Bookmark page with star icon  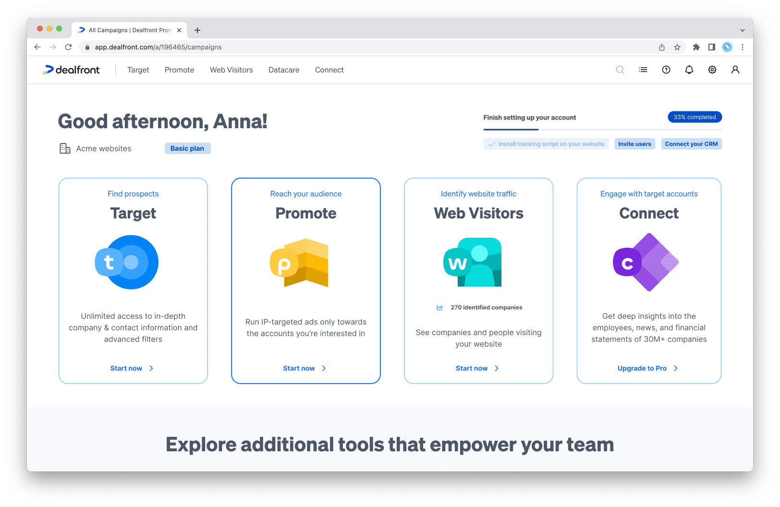(x=677, y=47)
